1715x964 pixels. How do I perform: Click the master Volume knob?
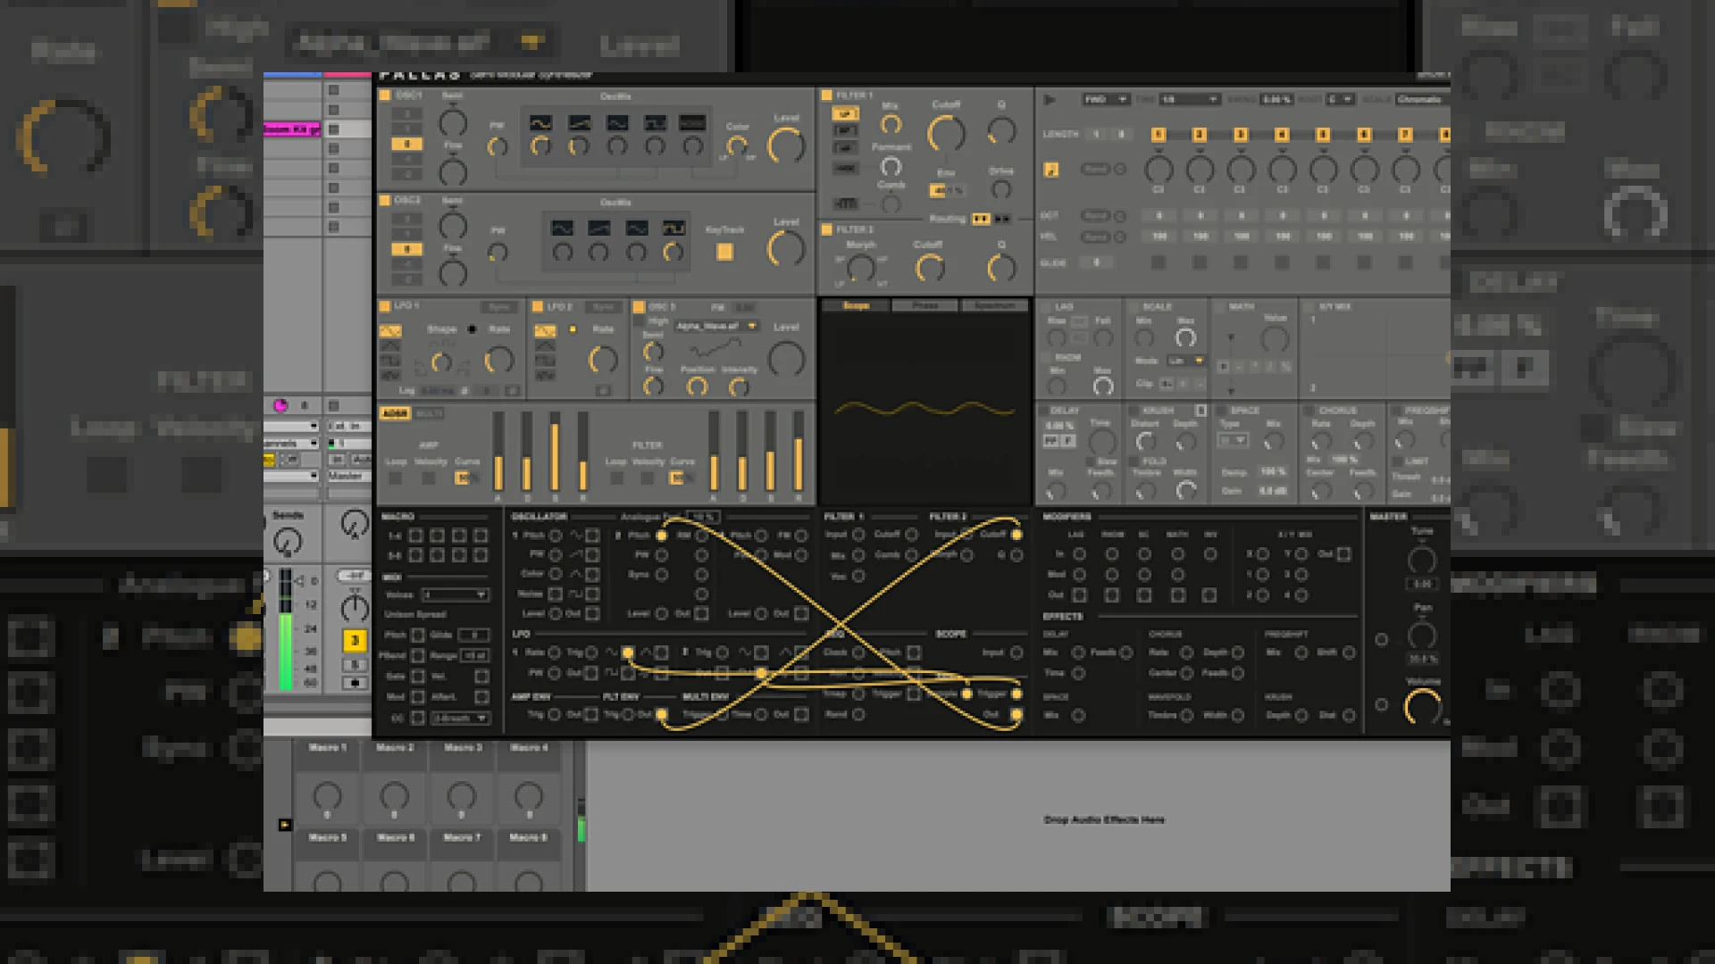pyautogui.click(x=1423, y=707)
